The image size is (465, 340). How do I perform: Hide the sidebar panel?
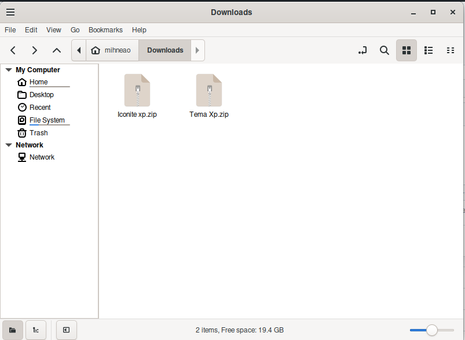click(x=67, y=330)
